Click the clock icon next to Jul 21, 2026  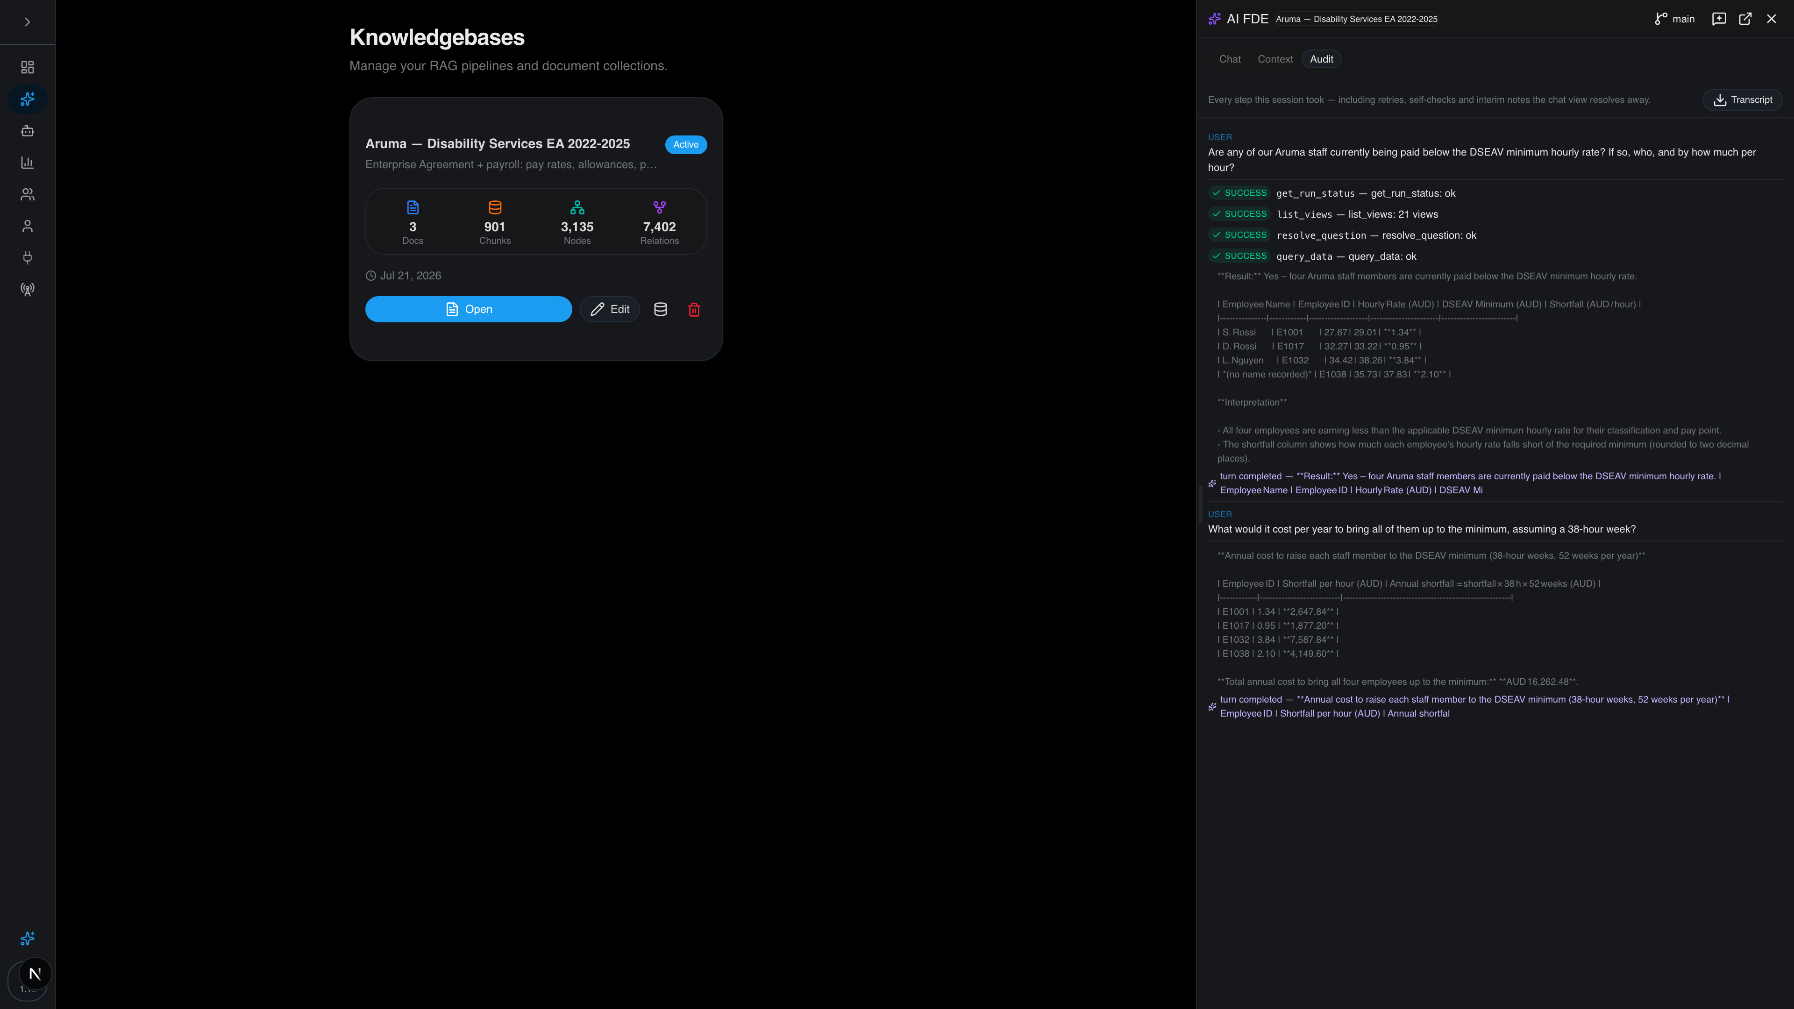[x=370, y=276]
